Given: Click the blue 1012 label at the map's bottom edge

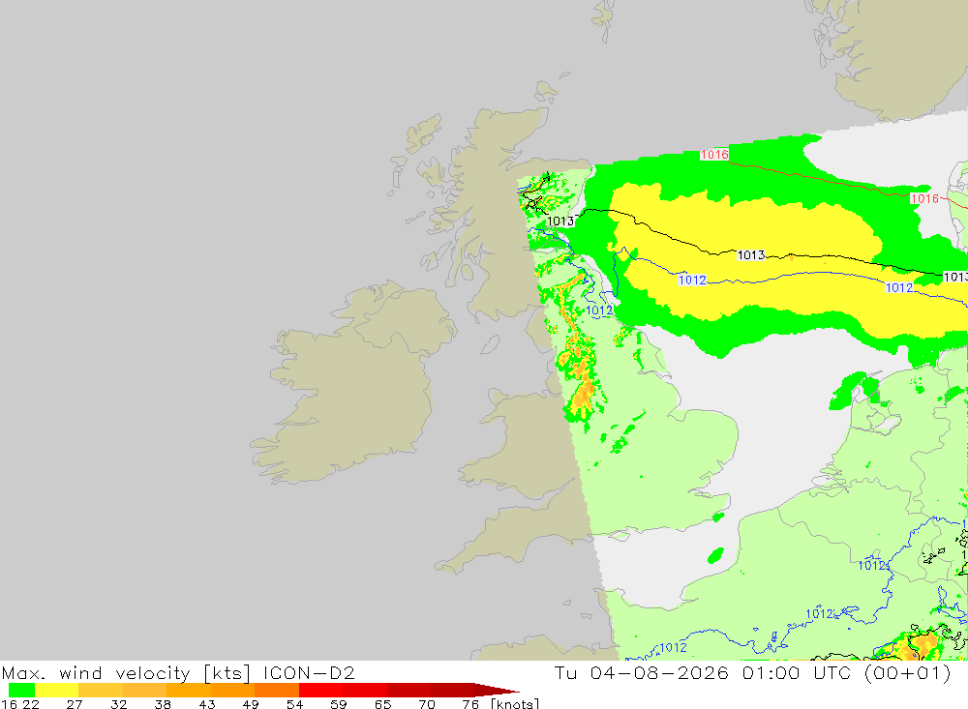Looking at the screenshot, I should point(673,647).
